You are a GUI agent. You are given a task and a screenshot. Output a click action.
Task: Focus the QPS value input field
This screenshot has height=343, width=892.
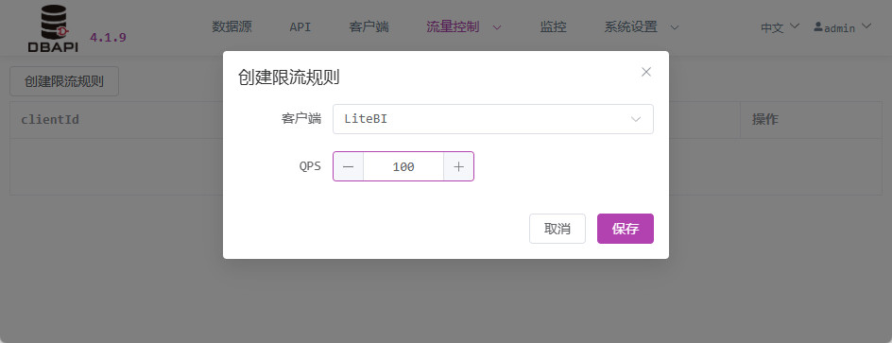pos(403,166)
